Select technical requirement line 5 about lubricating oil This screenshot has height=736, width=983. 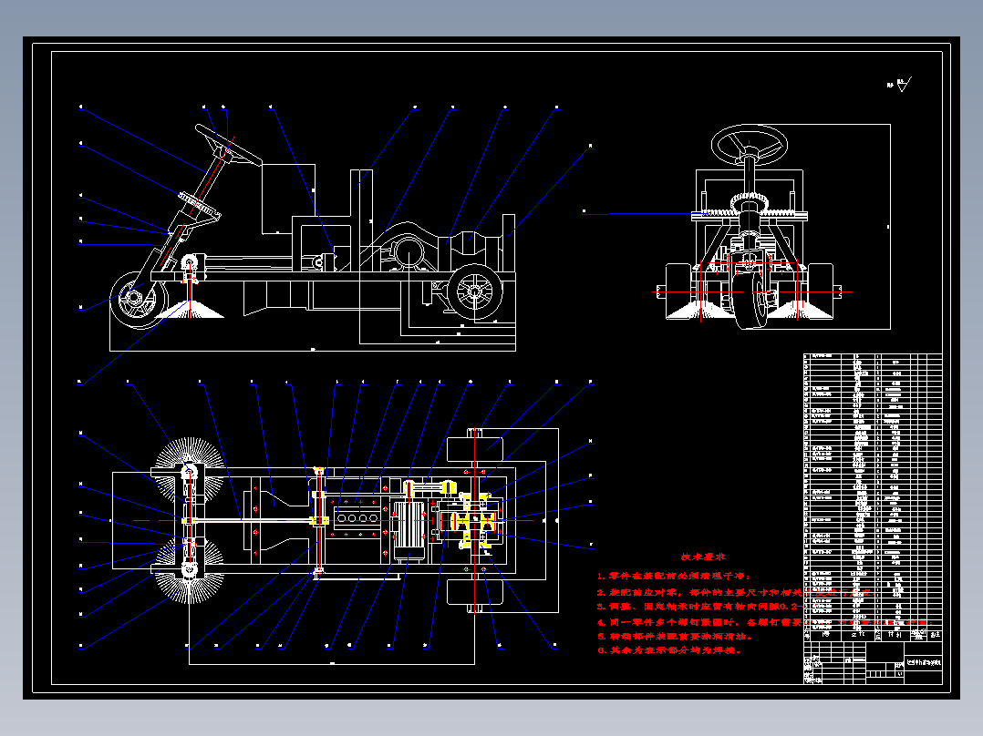point(675,636)
